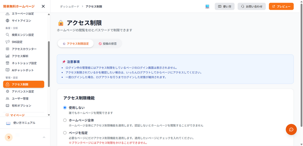
Task: Click the orange プレビュー button
Action: [281, 6]
